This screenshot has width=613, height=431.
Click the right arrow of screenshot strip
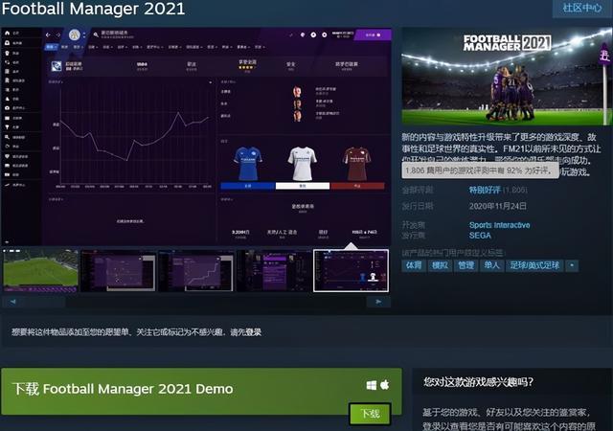(378, 302)
